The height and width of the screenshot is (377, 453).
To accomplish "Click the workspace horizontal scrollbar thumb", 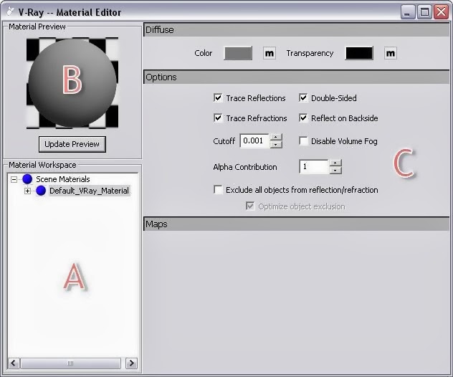I will click(70, 363).
